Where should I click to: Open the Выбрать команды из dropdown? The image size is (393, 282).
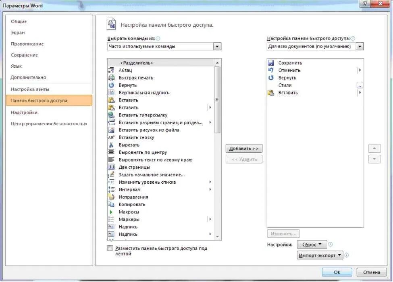point(217,46)
